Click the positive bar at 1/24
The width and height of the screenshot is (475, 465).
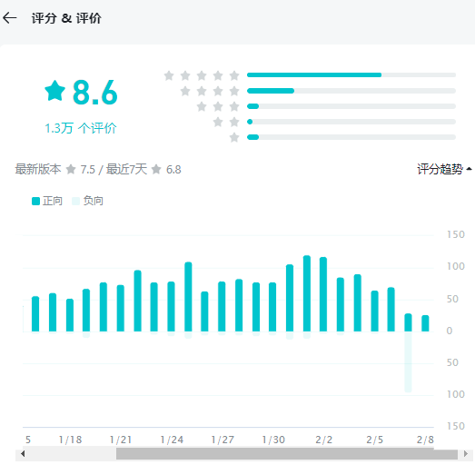tap(171, 307)
